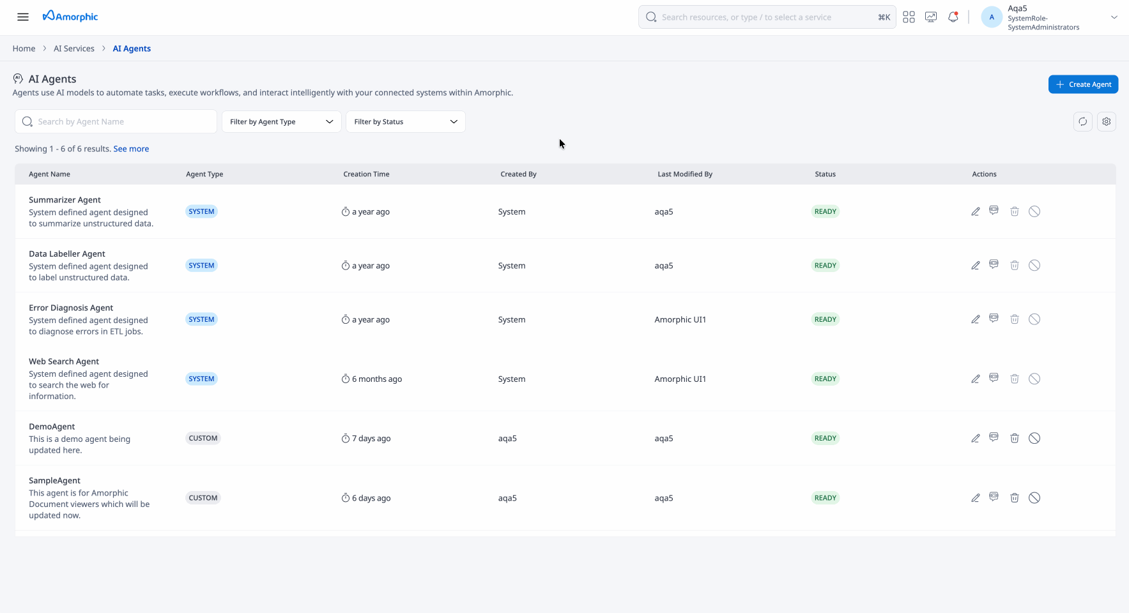
Task: Edit the Error Diagnosis Agent
Action: pos(976,319)
